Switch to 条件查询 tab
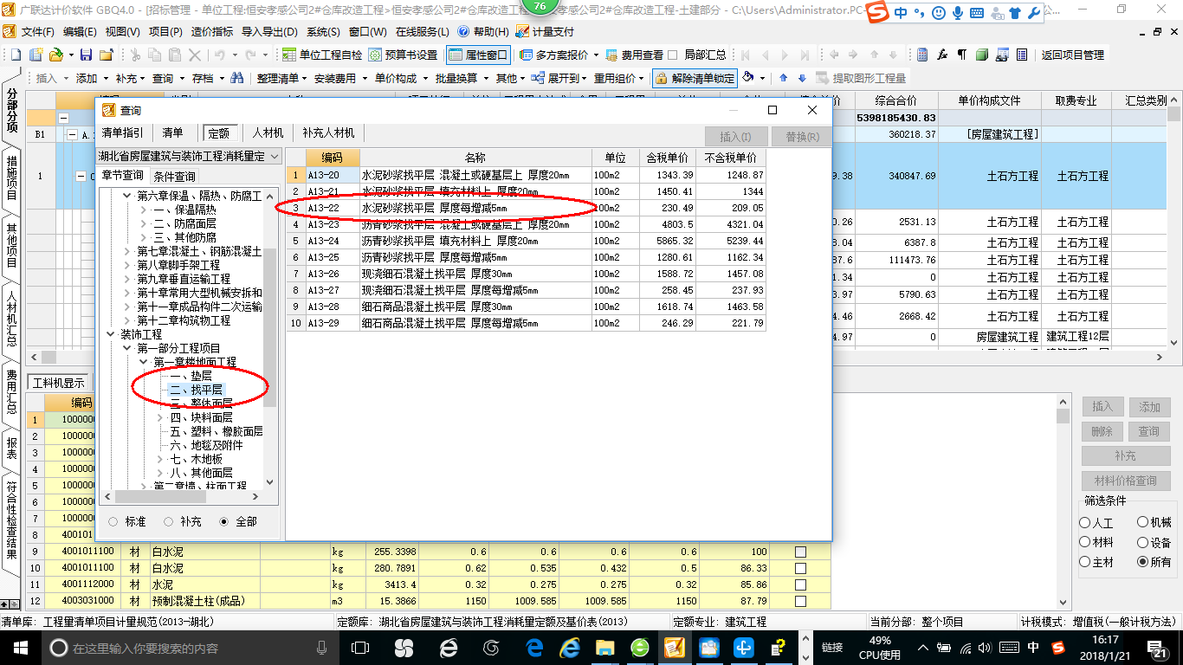Screen dimensions: 1183x665 (174, 176)
